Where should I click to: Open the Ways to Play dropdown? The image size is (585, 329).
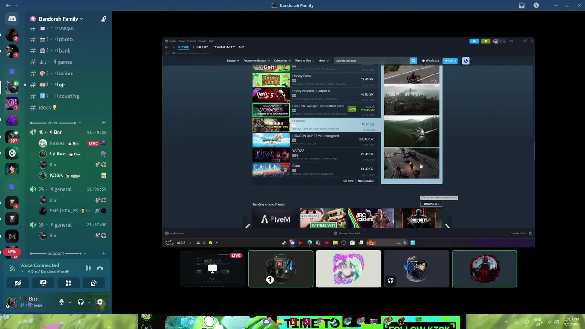coord(305,61)
